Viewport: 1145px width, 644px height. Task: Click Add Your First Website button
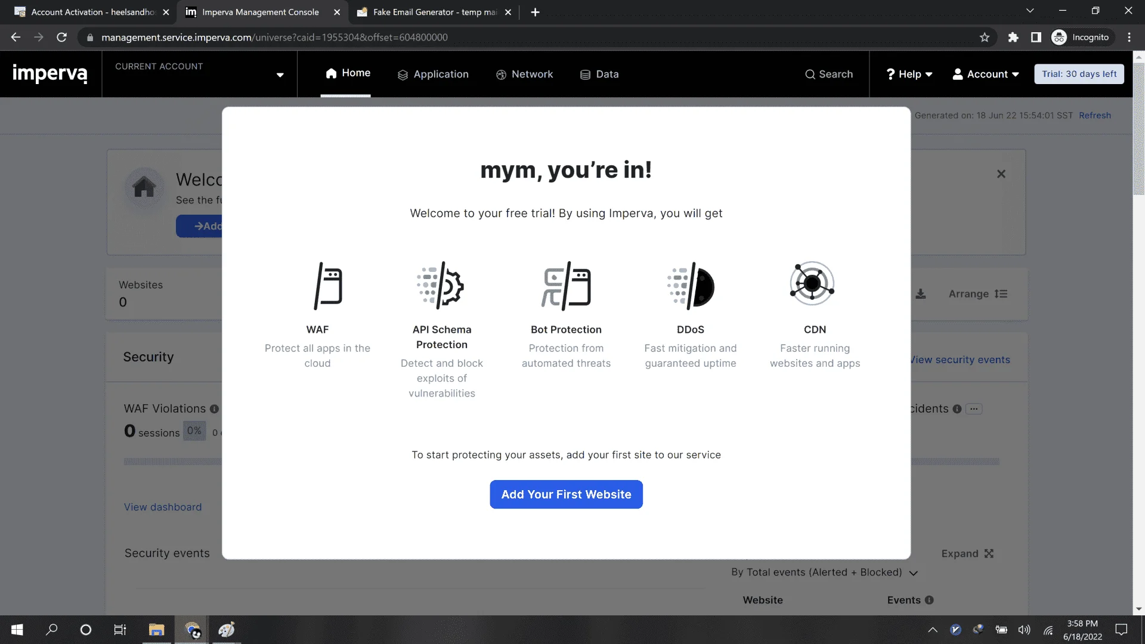(566, 494)
